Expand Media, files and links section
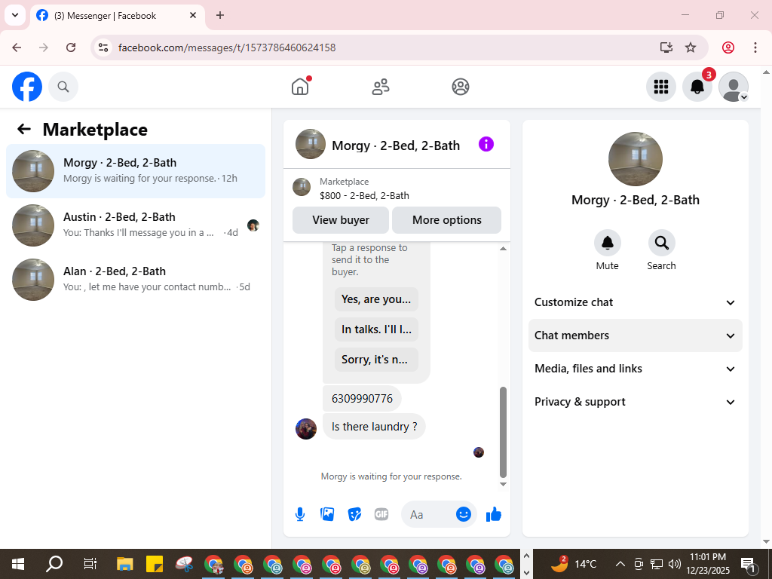The image size is (772, 579). tap(635, 369)
